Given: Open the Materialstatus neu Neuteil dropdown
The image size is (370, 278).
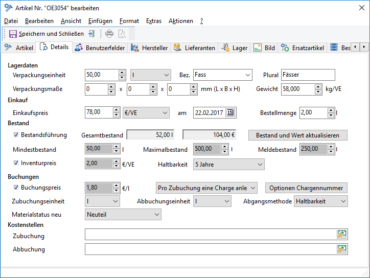Looking at the screenshot, I should 123,215.
